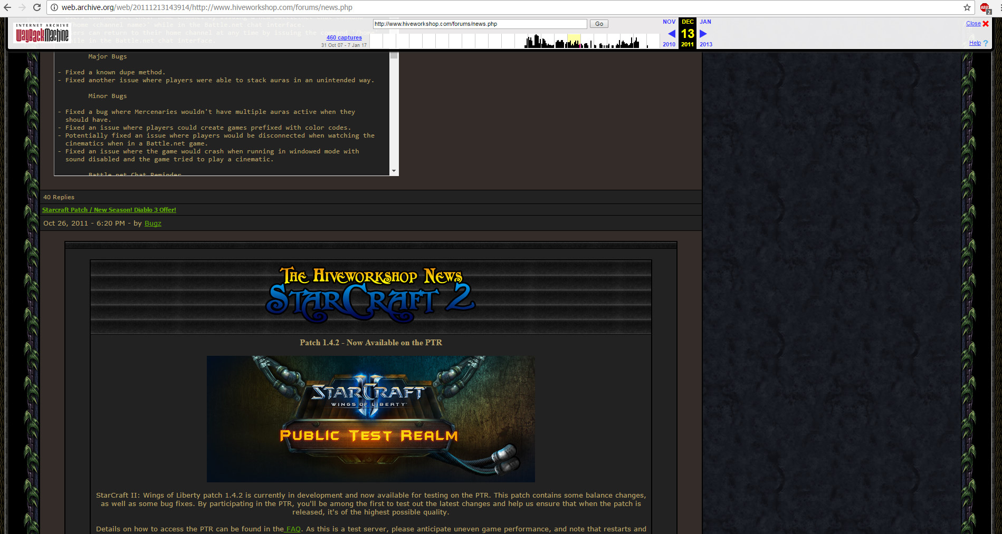The height and width of the screenshot is (534, 1002).
Task: Jump to year 2013 capture
Action: click(706, 44)
